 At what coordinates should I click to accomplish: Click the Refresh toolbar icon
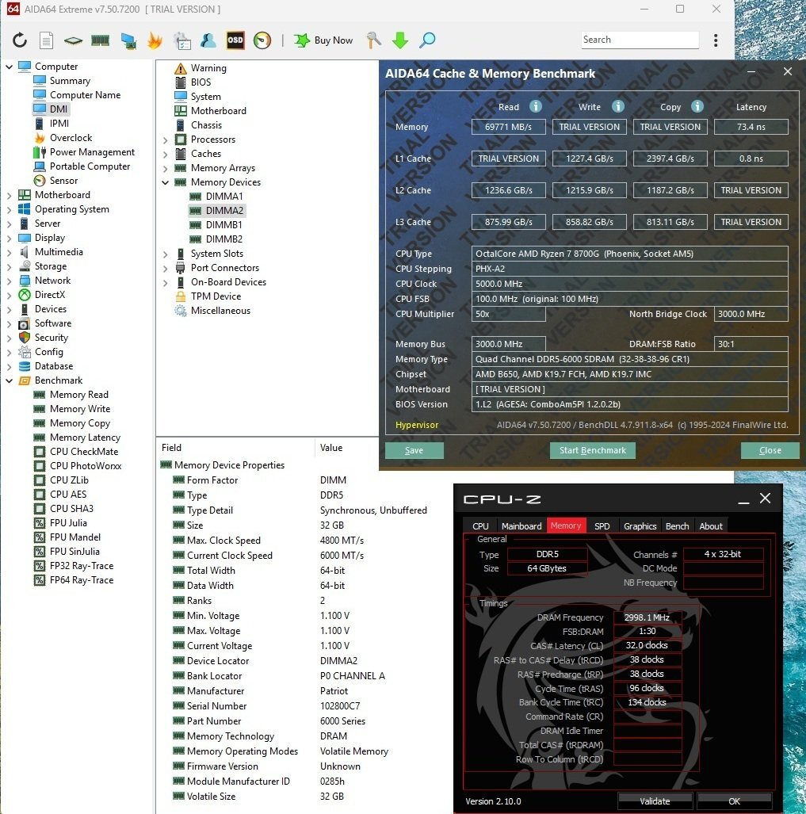[x=20, y=40]
